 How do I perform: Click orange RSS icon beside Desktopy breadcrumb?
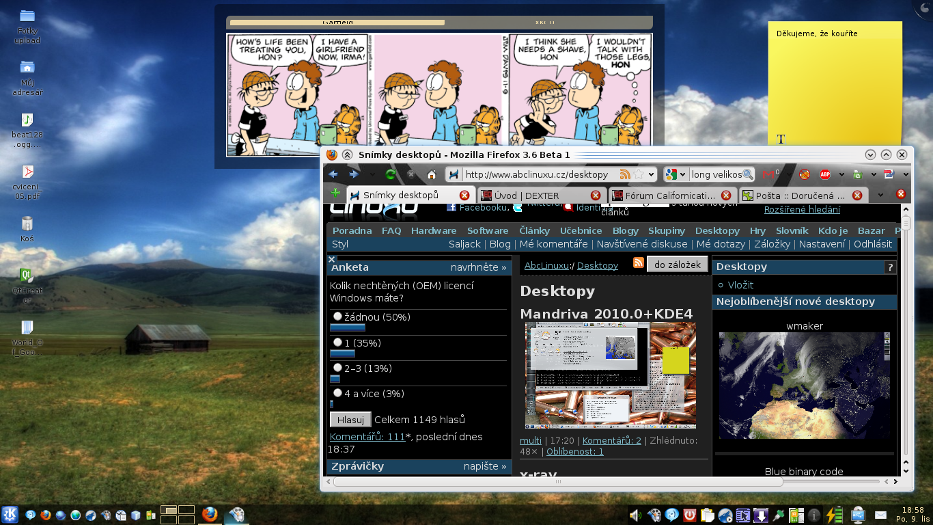coord(639,263)
